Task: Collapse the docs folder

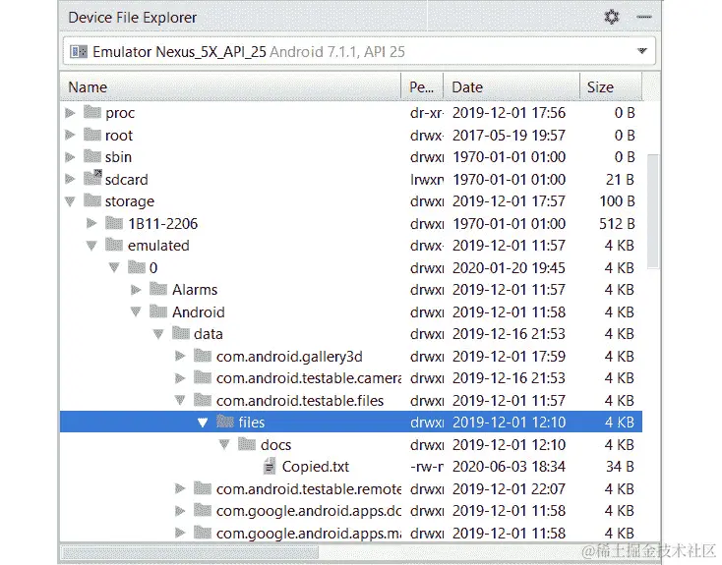Action: [224, 444]
